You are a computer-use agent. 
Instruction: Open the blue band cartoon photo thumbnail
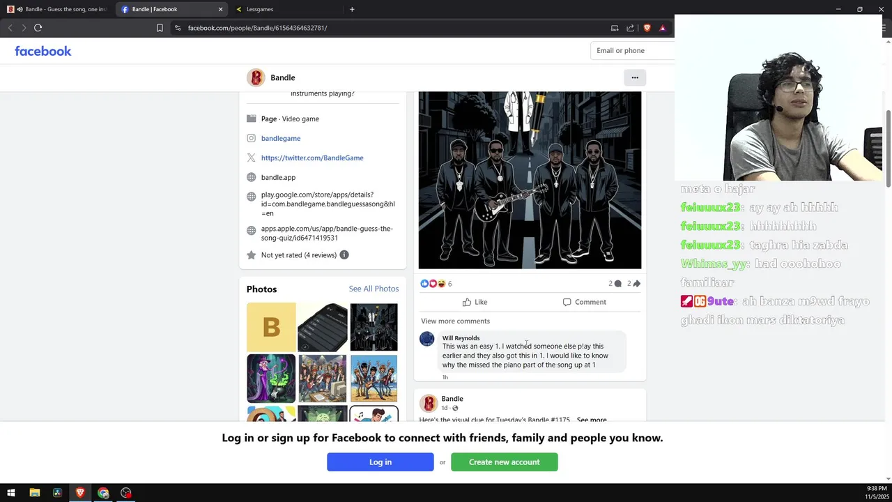[x=374, y=379]
